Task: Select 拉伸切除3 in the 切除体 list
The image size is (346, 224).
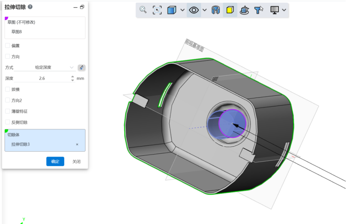Action: [20, 144]
